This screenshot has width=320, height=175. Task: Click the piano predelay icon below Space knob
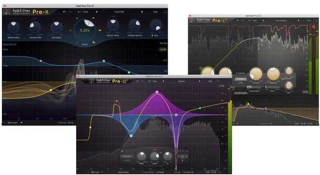(x=94, y=42)
